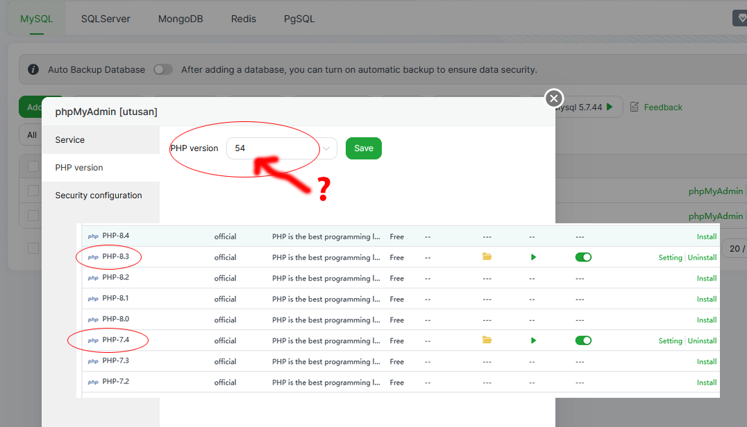Install PHP-7.2

[x=707, y=383]
